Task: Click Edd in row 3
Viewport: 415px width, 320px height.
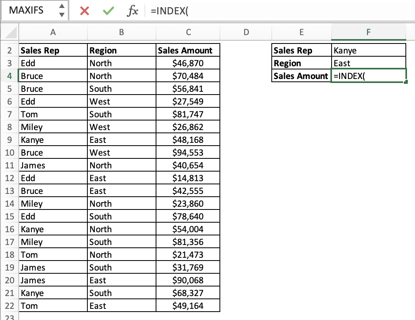Action: point(53,63)
